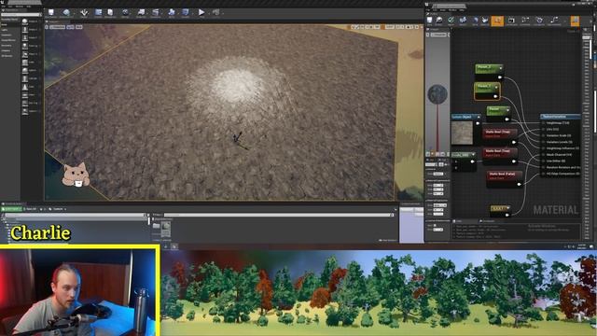Collapse the yellow constant node arrow
The width and height of the screenshot is (597, 336).
507,208
